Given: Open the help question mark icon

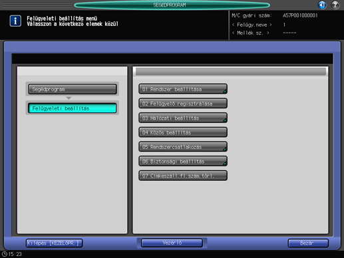Looking at the screenshot, I should point(335,5).
